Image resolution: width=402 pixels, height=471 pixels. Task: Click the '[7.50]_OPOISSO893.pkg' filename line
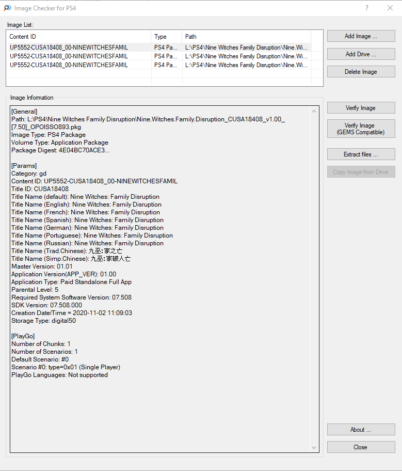tap(46, 127)
